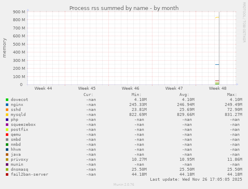Click the nginx blue legend swatch

(x=7, y=105)
